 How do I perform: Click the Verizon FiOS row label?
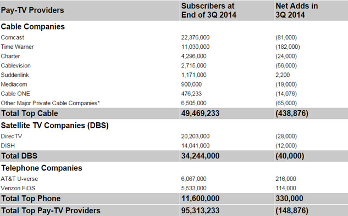18,189
